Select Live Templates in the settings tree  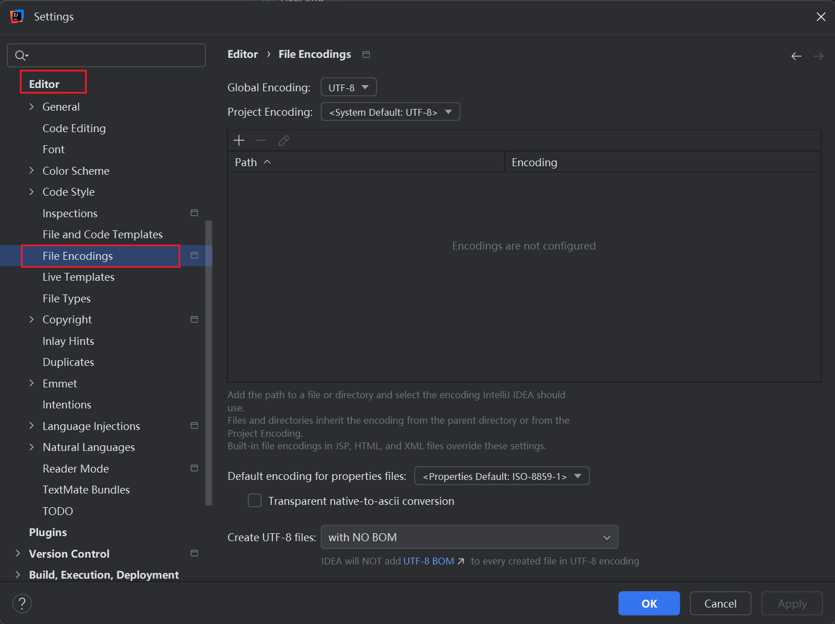(x=78, y=277)
